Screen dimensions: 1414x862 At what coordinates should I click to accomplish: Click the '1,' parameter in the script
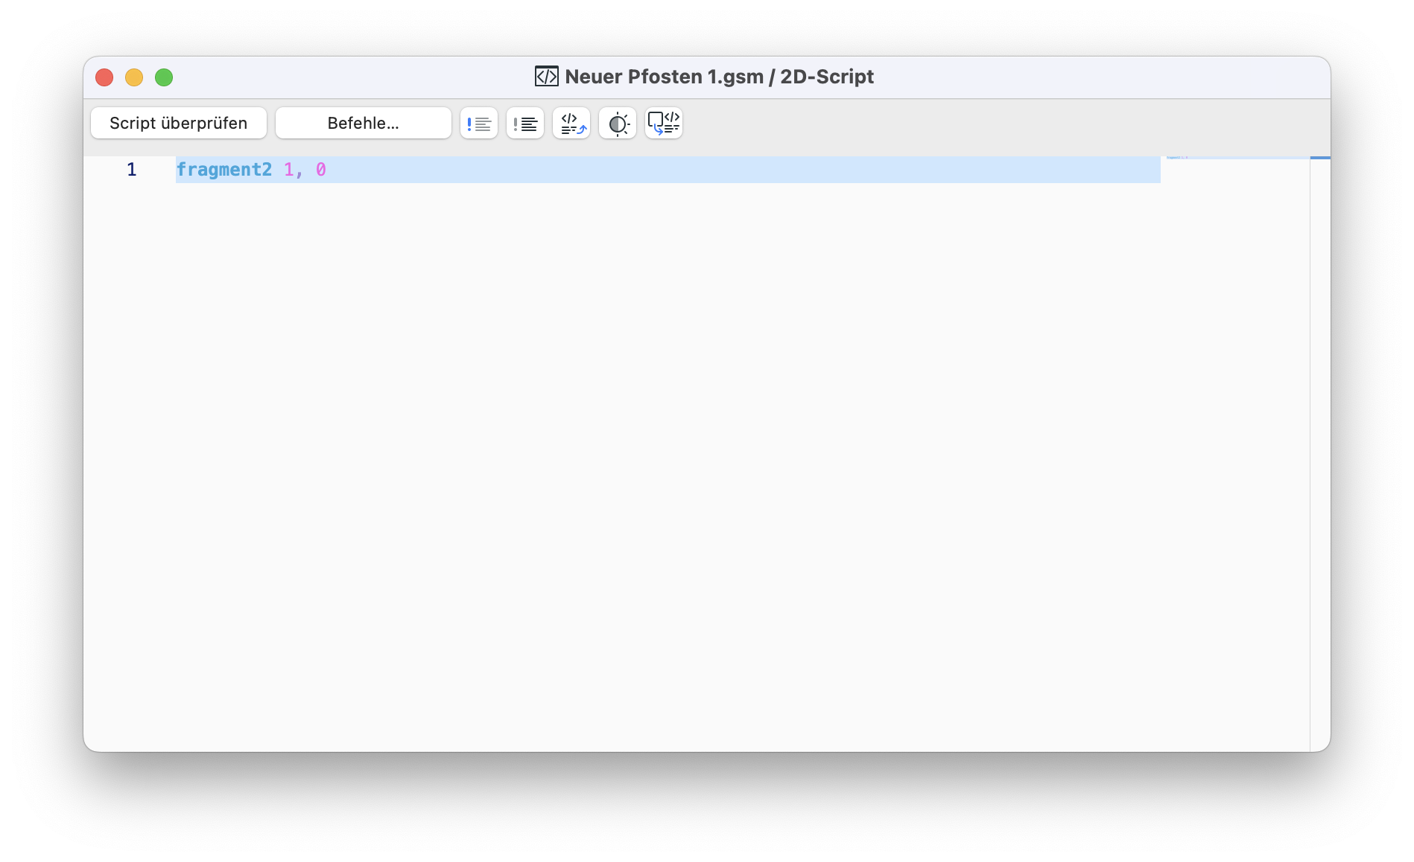[294, 170]
